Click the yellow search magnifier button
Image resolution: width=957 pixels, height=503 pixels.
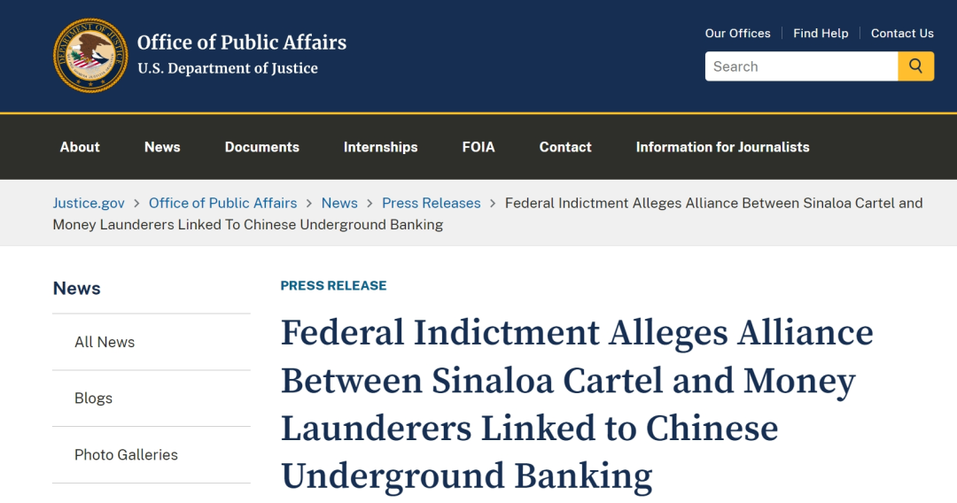click(x=915, y=66)
